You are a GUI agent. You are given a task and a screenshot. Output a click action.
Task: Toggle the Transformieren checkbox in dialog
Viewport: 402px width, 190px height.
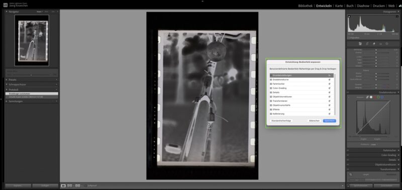[x=329, y=101]
